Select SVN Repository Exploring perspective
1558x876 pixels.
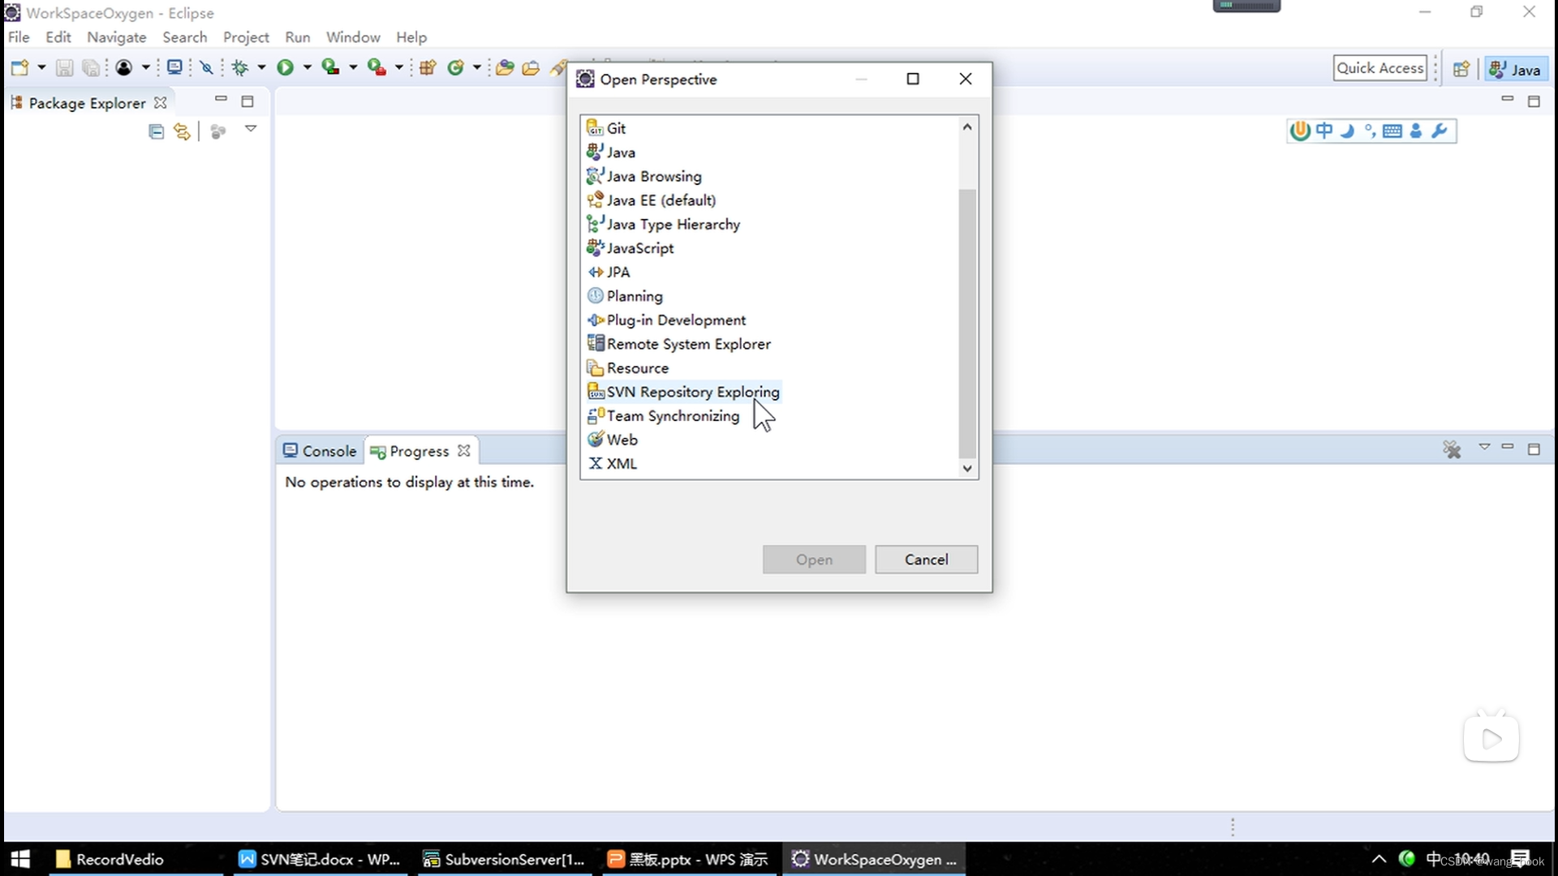pos(683,392)
